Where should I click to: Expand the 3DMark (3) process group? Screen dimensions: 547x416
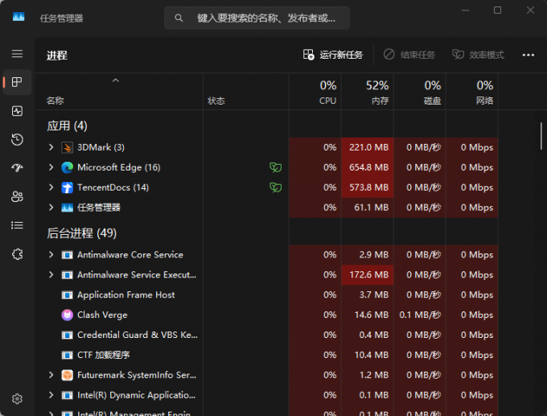[51, 147]
